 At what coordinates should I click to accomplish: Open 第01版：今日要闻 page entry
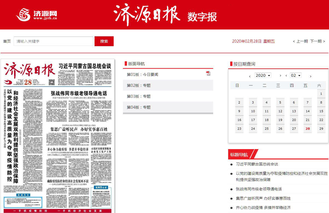[142, 75]
